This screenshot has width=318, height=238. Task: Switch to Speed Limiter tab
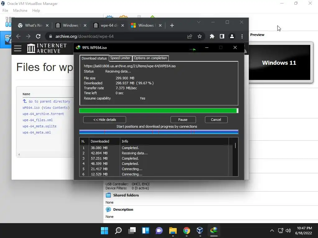(120, 58)
